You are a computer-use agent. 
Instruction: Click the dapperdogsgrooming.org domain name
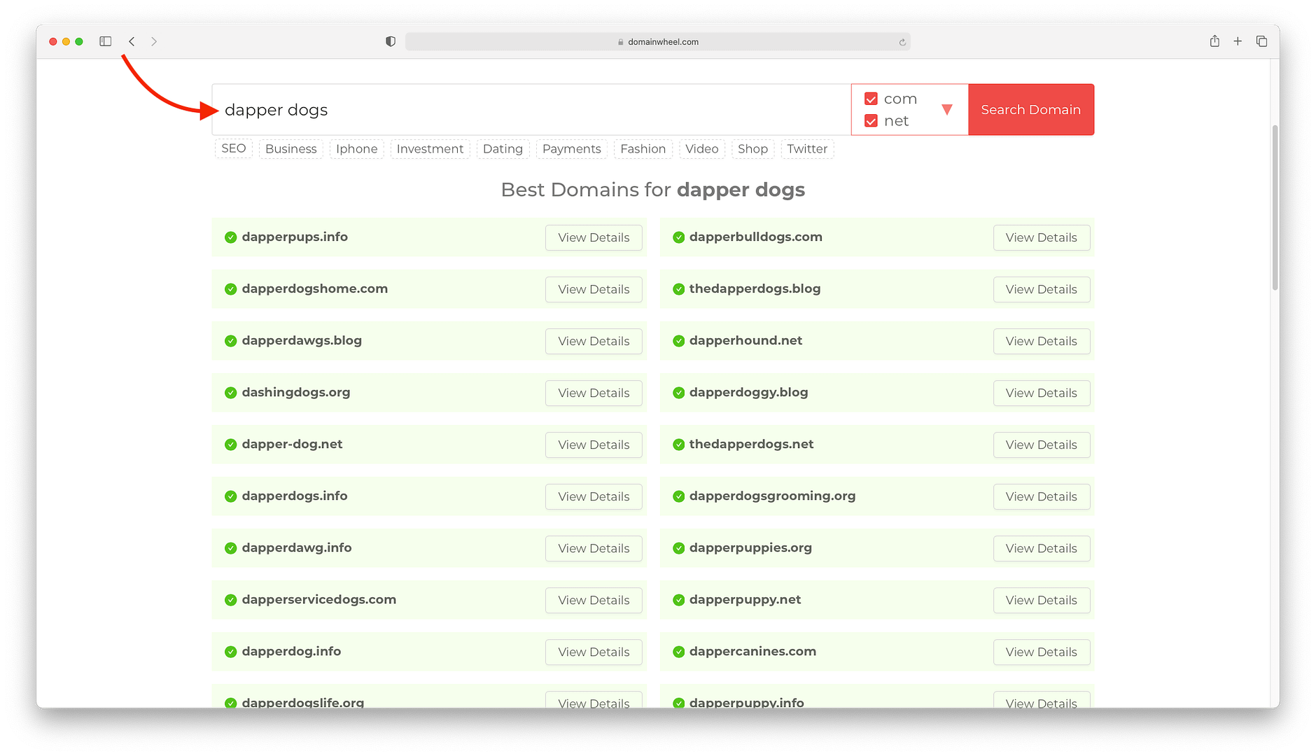point(772,496)
